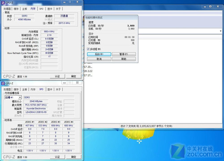Open the 显卡 tab in the bottom CPU-Z window
The image size is (224, 161).
pyautogui.click(x=50, y=89)
